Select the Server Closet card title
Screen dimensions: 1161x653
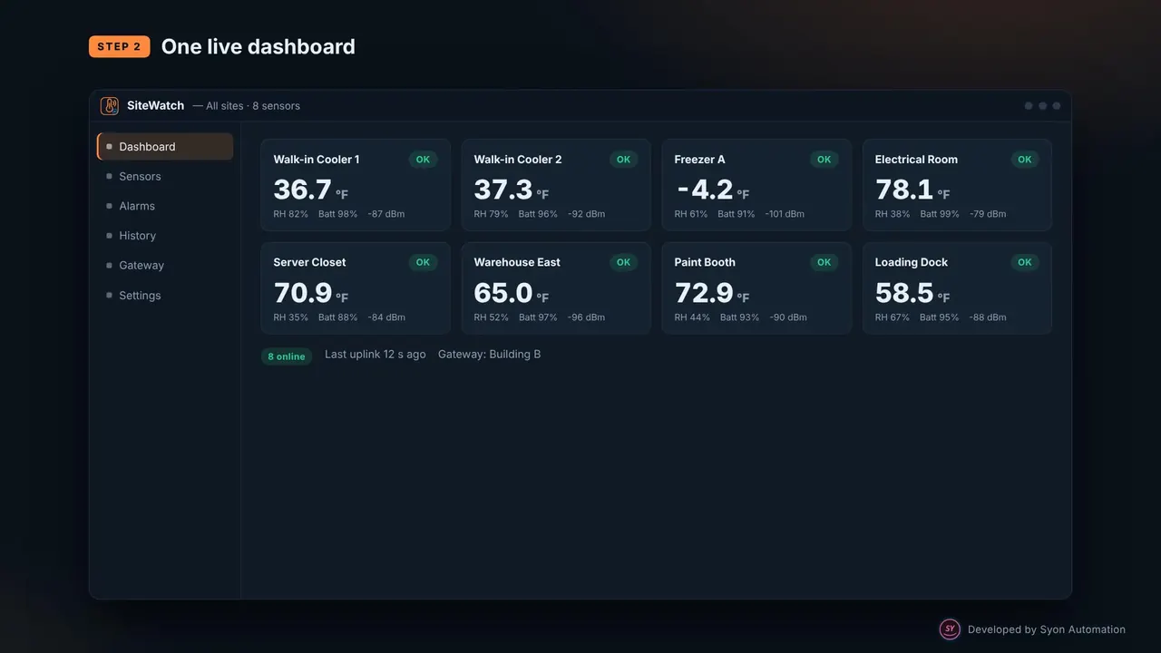[x=309, y=262]
